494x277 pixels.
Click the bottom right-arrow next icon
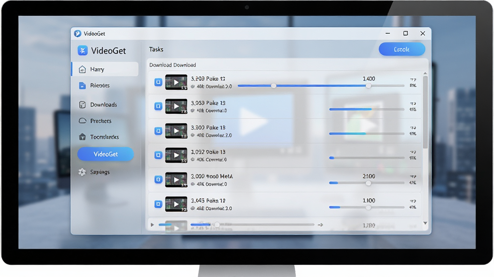click(320, 225)
